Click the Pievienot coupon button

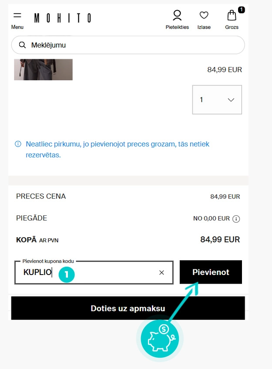coord(211,272)
